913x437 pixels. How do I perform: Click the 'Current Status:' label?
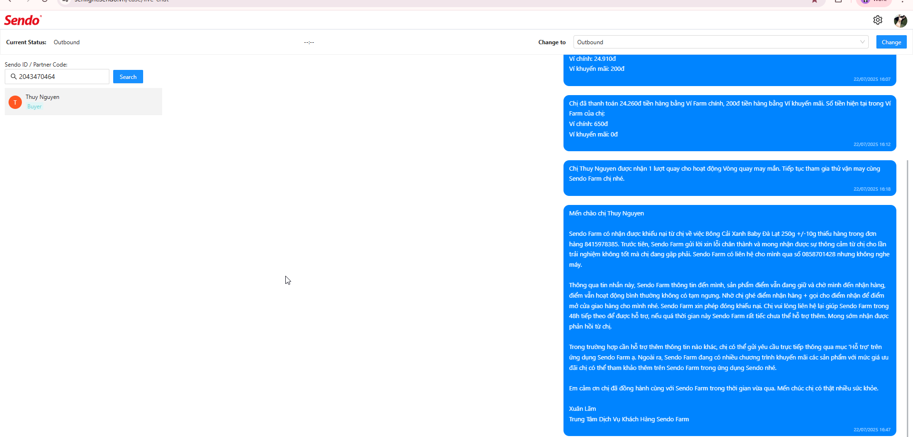[x=26, y=42]
